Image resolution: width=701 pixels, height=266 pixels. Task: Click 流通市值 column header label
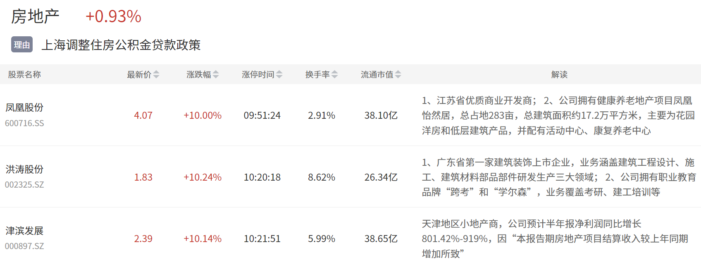pyautogui.click(x=377, y=75)
